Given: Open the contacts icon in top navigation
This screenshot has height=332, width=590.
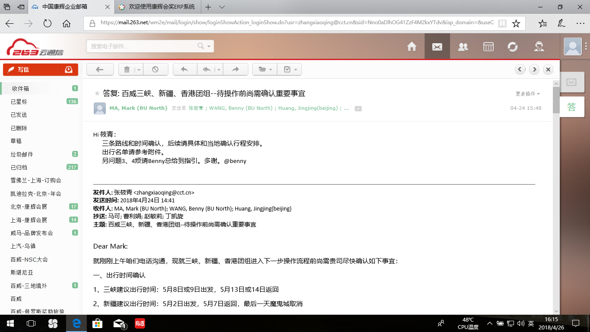Looking at the screenshot, I should (463, 47).
